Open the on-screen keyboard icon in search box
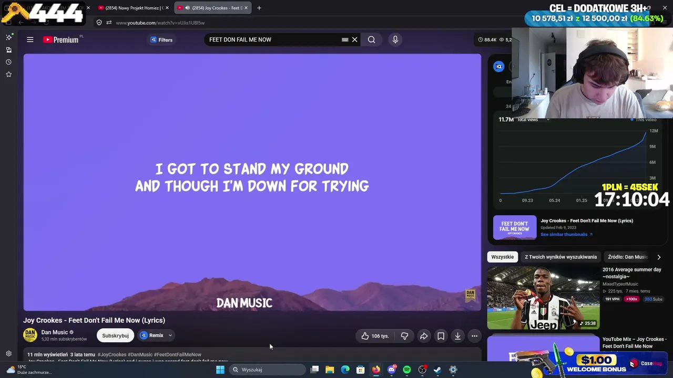This screenshot has height=378, width=673. [x=345, y=39]
